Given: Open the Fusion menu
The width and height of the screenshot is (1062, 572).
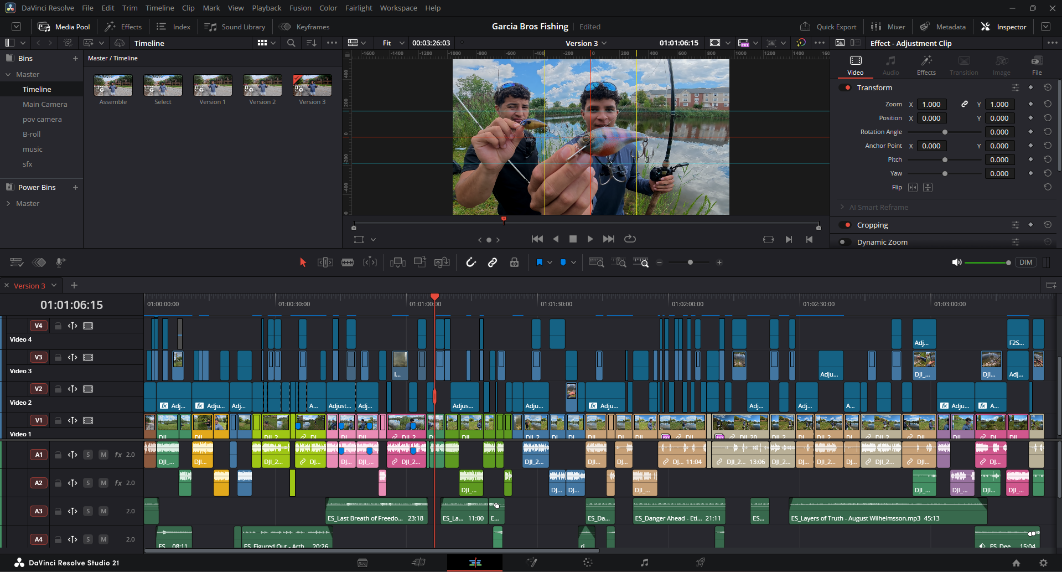Looking at the screenshot, I should pos(300,8).
